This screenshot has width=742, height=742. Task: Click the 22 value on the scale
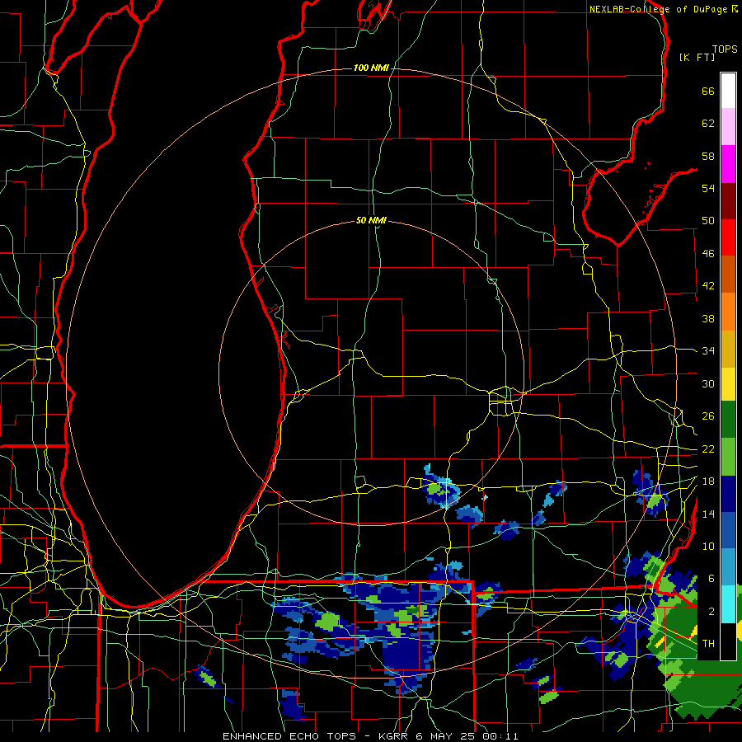(708, 448)
